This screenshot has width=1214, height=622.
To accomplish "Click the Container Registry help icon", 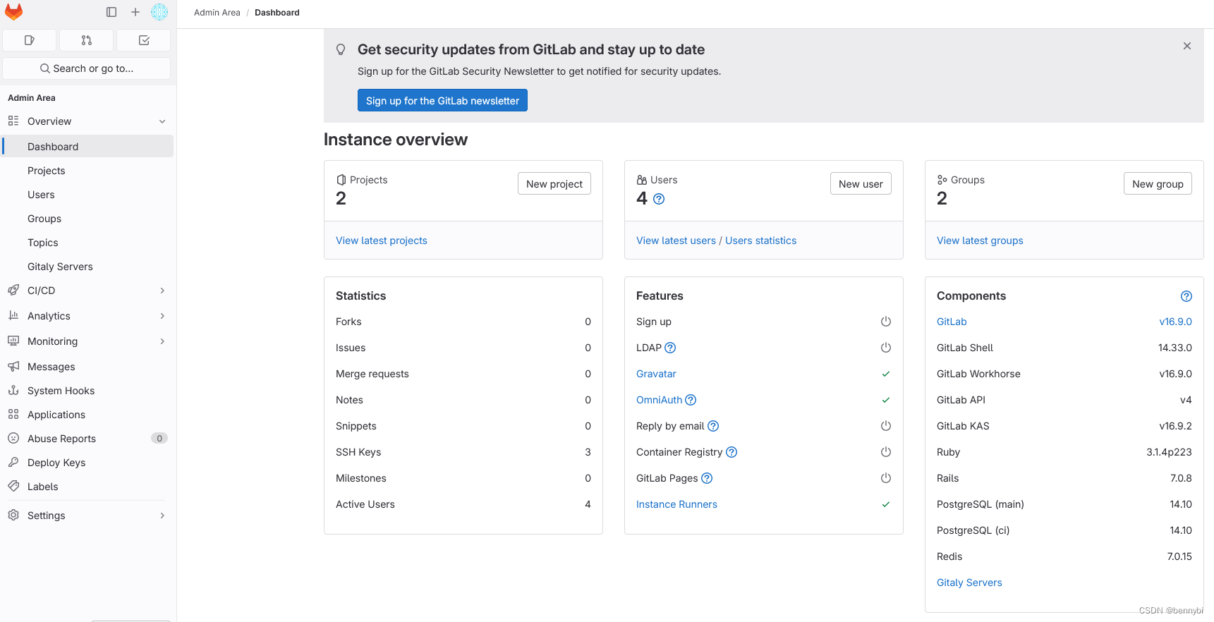I will (732, 452).
